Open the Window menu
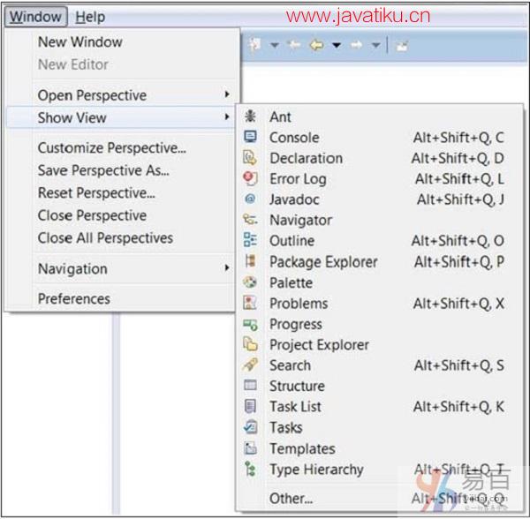The height and width of the screenshot is (519, 530). [x=35, y=17]
